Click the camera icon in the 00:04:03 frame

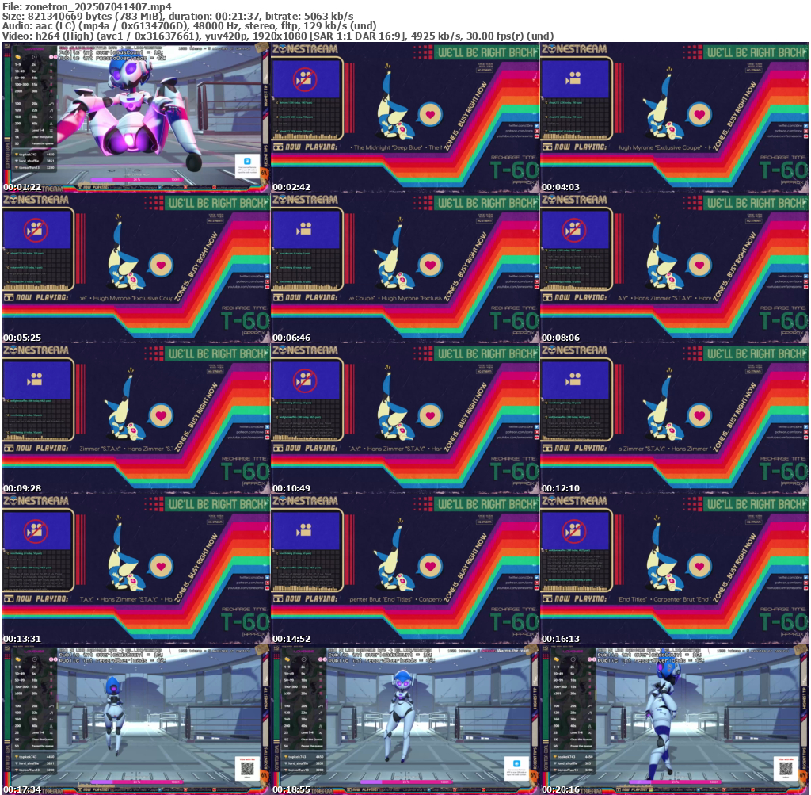click(x=573, y=78)
